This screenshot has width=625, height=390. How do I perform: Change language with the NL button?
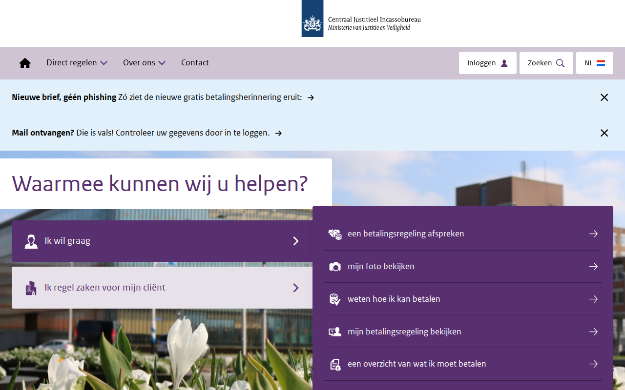tap(594, 63)
